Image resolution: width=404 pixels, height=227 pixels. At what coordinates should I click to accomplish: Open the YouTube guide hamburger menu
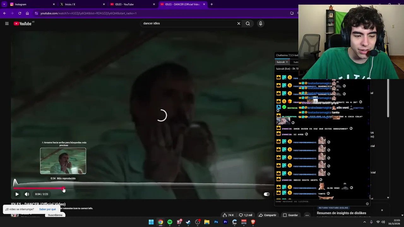coord(7,23)
